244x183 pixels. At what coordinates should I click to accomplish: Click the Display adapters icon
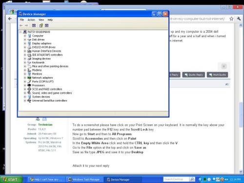click(29, 43)
